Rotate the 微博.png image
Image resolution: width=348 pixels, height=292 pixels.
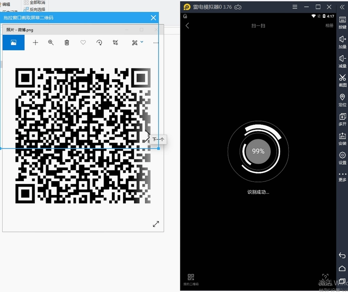coord(99,43)
